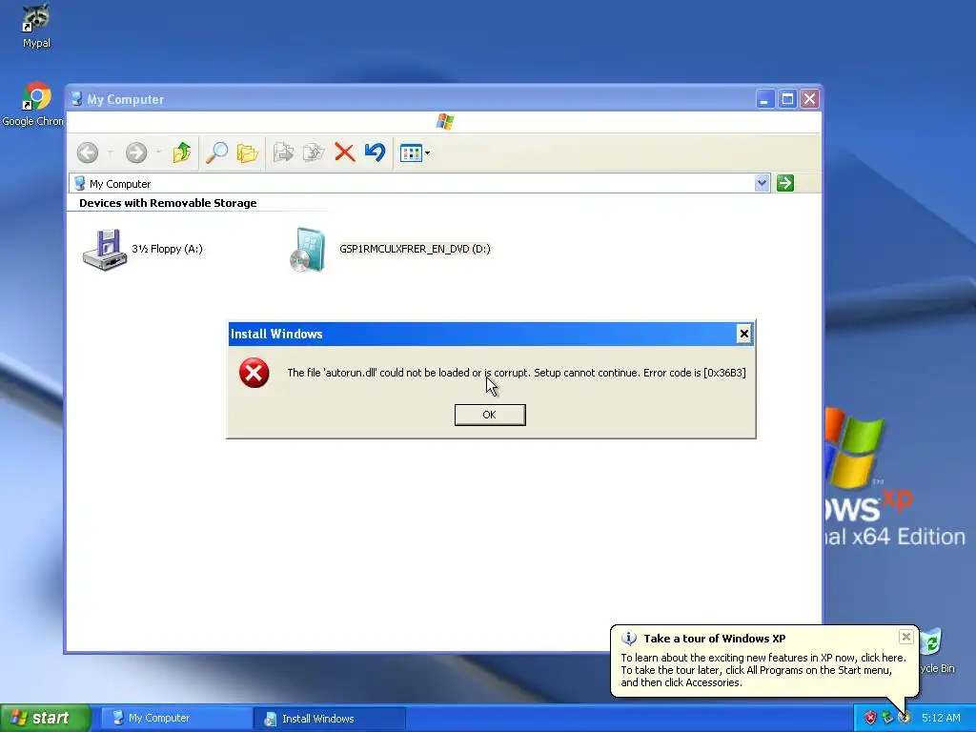The height and width of the screenshot is (732, 976).
Task: Close the My Computer window
Action: tap(809, 99)
